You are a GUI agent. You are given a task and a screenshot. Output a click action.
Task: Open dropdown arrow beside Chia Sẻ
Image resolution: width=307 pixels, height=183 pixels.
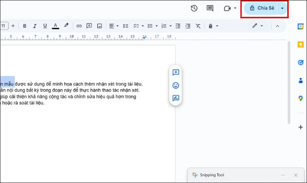click(282, 8)
